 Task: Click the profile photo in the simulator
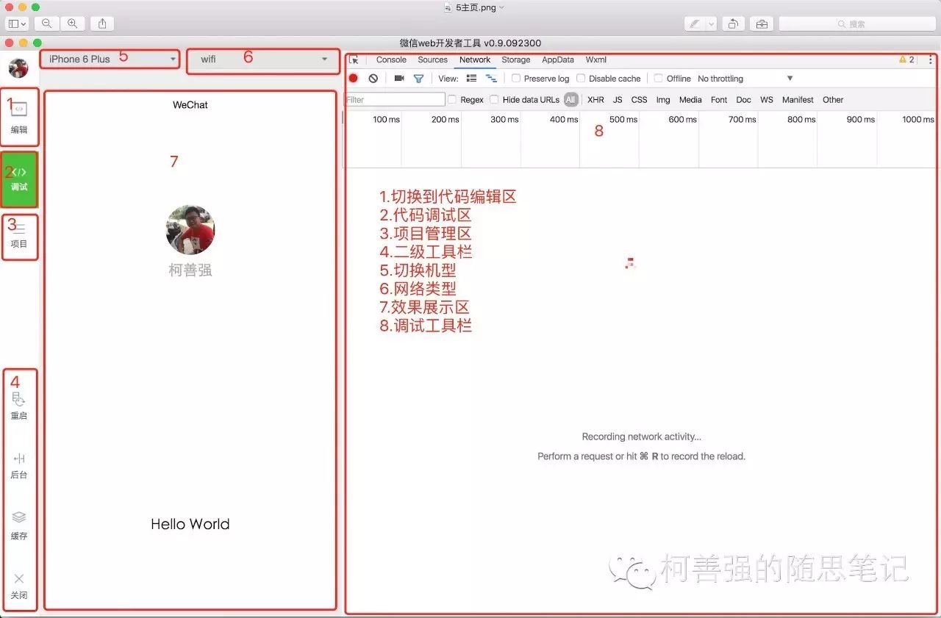(190, 230)
